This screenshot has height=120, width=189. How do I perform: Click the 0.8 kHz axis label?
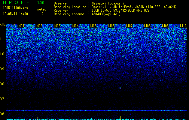tap(3, 84)
